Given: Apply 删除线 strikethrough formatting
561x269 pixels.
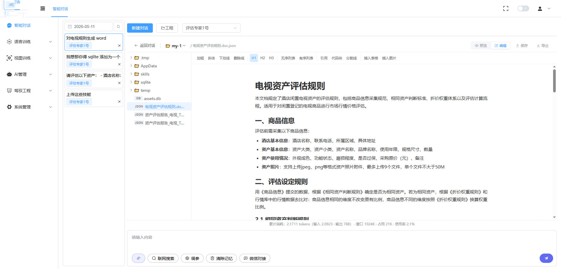Looking at the screenshot, I should click(239, 58).
